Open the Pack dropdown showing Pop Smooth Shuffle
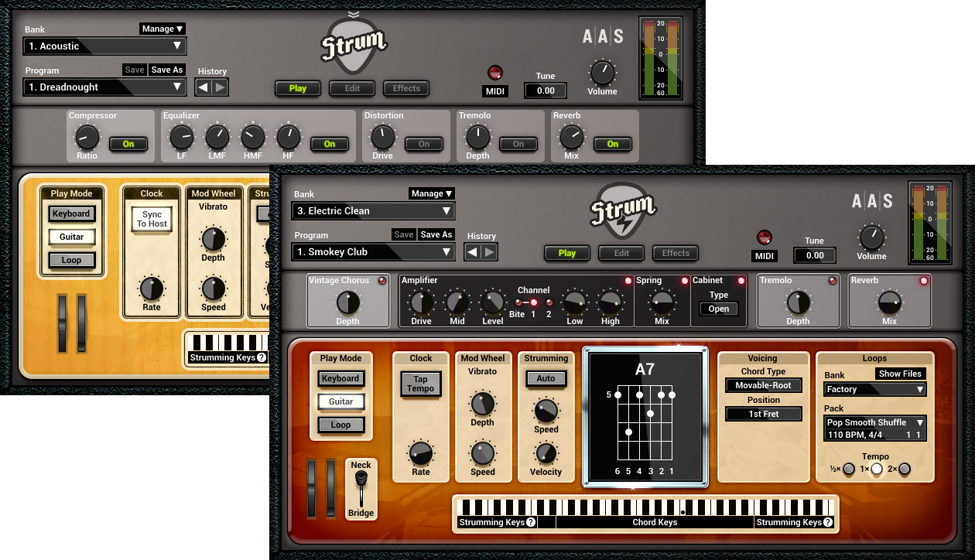The image size is (975, 560). (874, 422)
